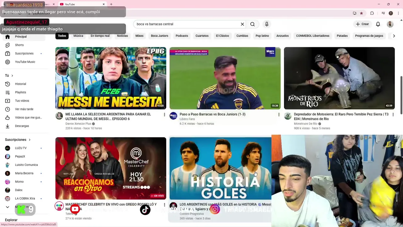Click the Paso a Paso Barracas video title
The width and height of the screenshot is (403, 227).
click(213, 114)
